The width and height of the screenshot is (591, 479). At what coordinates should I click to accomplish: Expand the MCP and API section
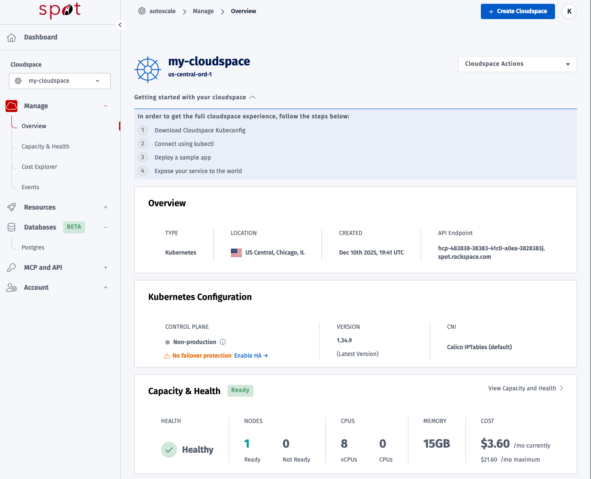[106, 267]
